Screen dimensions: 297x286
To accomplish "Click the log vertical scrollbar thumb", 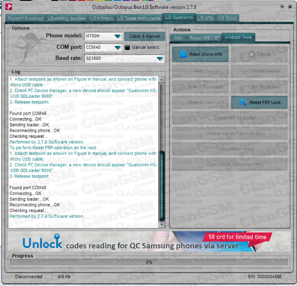I will pos(161,186).
